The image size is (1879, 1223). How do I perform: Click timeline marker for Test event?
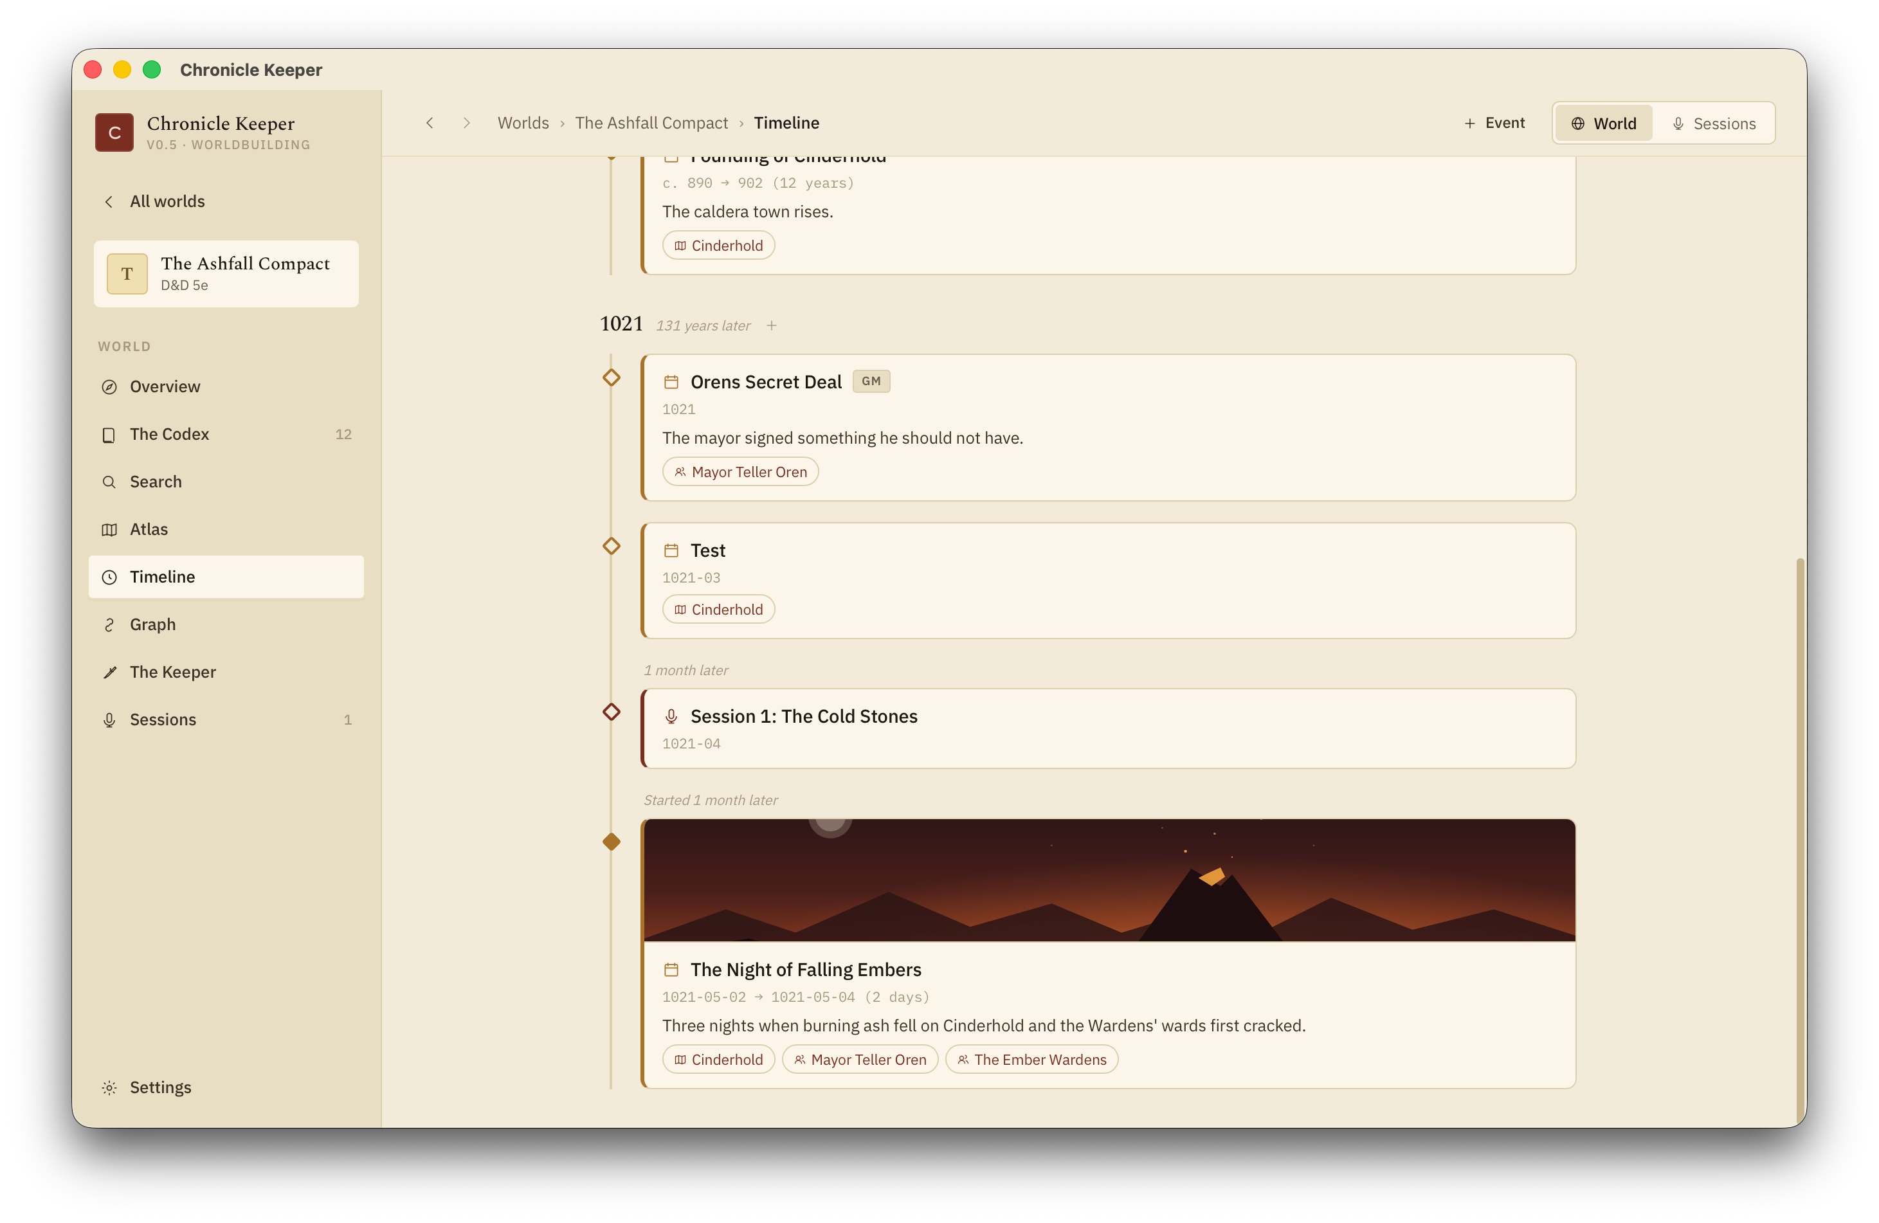(611, 545)
